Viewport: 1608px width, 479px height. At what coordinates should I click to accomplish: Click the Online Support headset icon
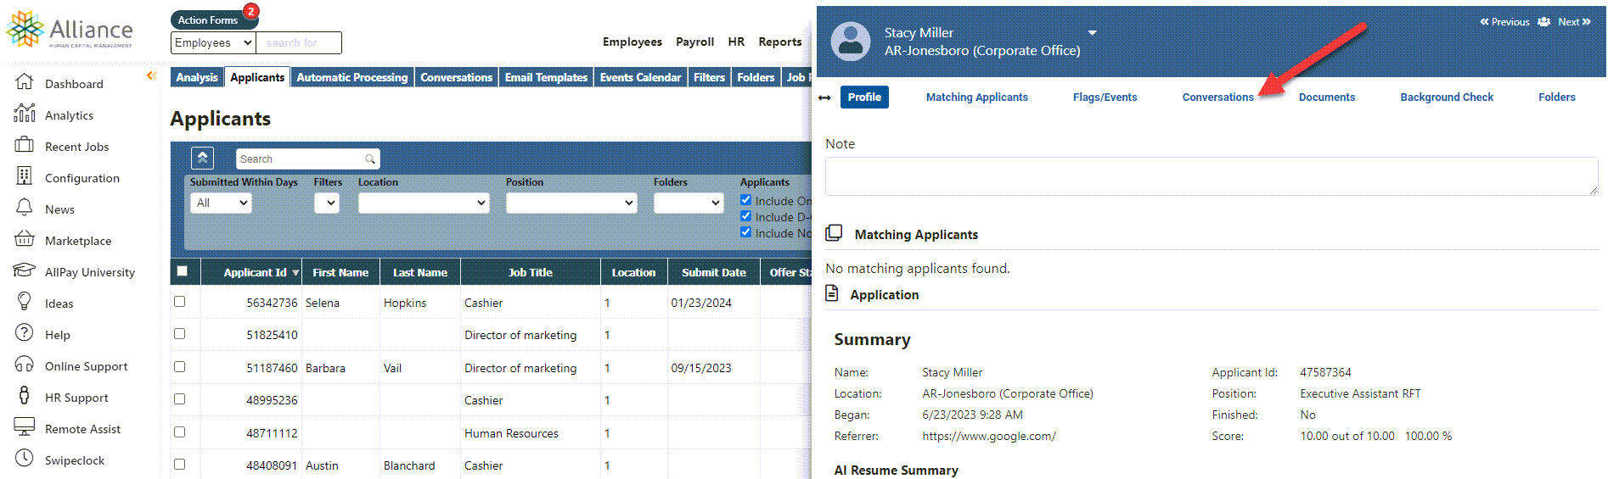coord(25,365)
